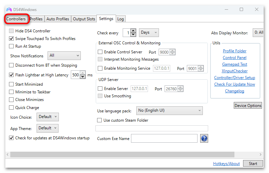Click the horizontal scrollbar thumb
This screenshot has width=269, height=173.
pos(122,154)
